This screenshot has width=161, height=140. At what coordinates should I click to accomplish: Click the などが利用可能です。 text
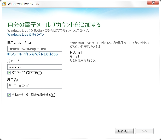[83, 60]
